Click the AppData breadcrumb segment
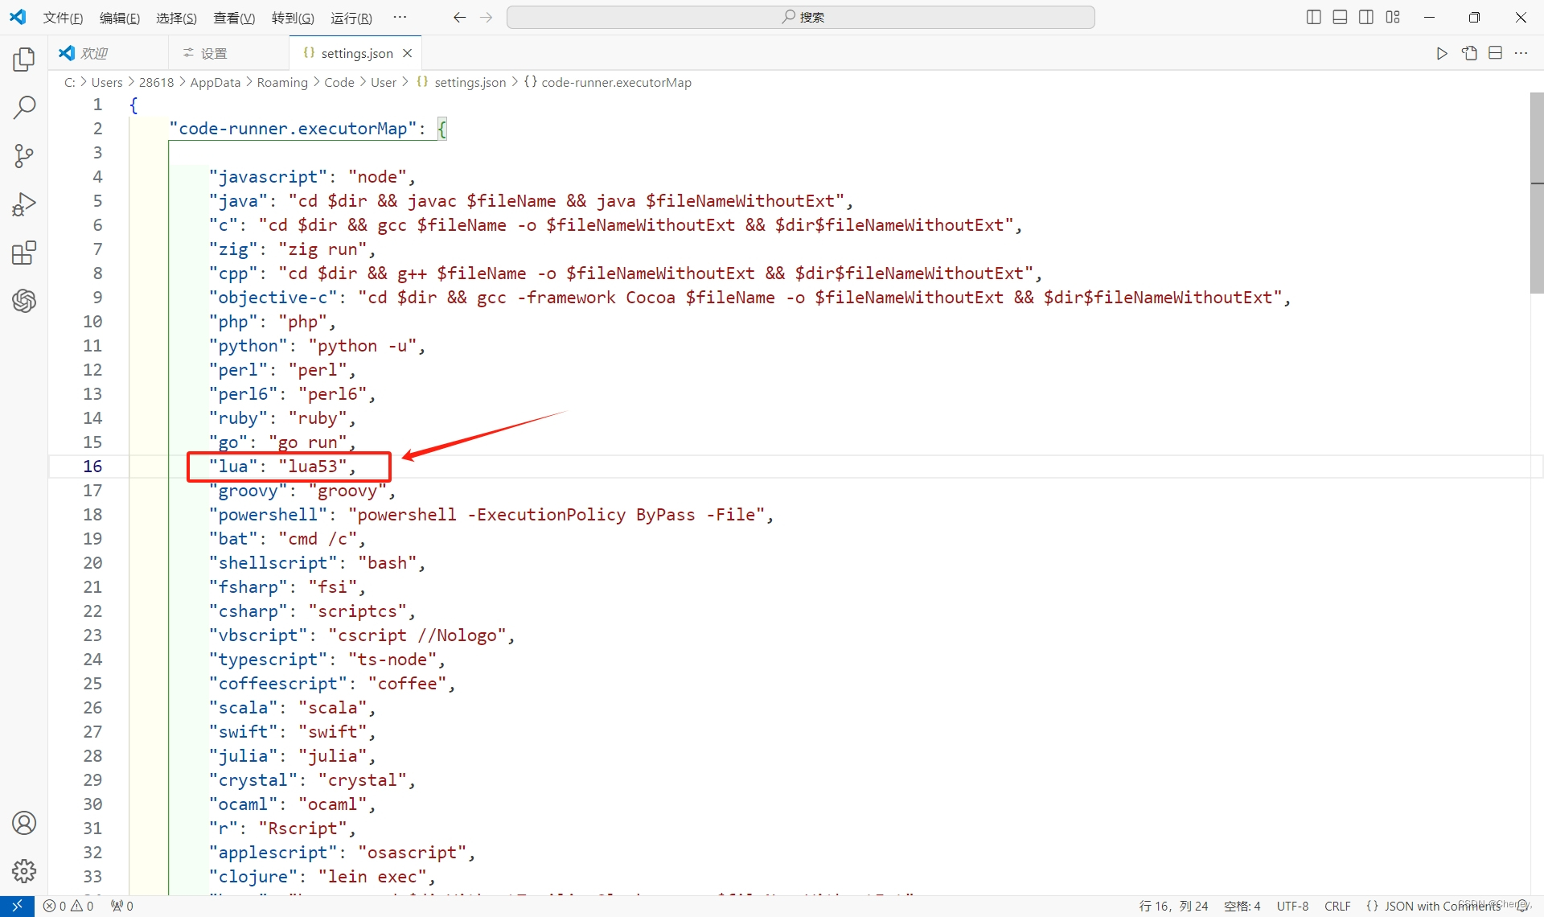 tap(215, 82)
